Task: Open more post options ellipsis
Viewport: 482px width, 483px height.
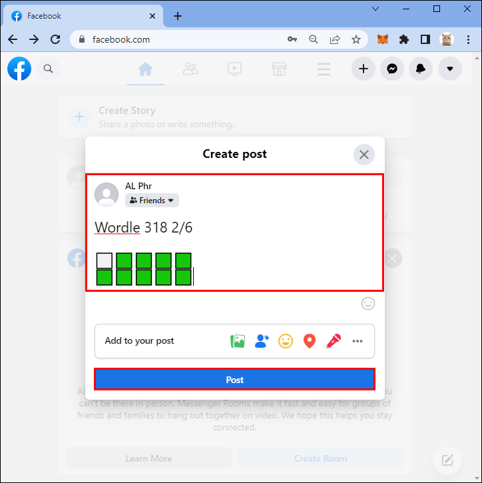Action: (357, 341)
